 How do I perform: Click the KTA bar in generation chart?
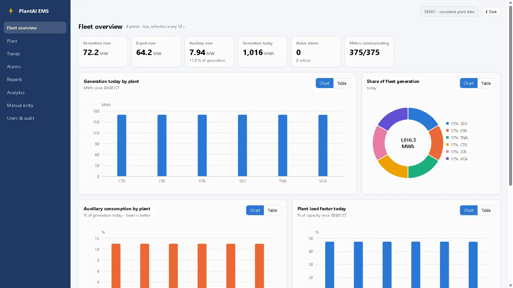pyautogui.click(x=202, y=146)
